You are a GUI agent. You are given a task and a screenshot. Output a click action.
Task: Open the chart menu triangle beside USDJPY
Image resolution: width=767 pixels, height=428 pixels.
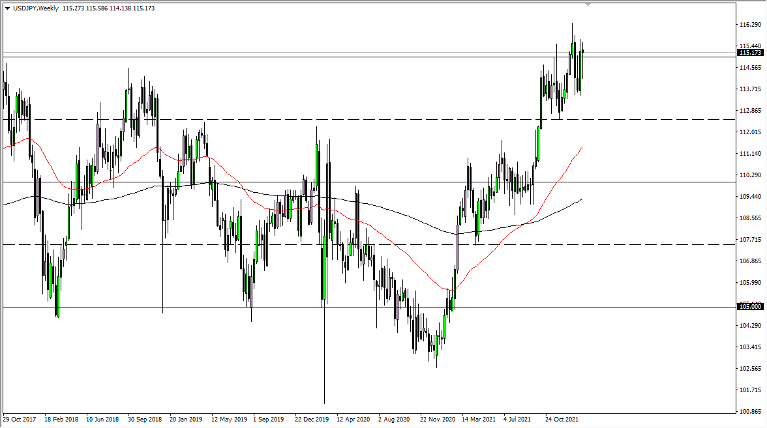7,8
